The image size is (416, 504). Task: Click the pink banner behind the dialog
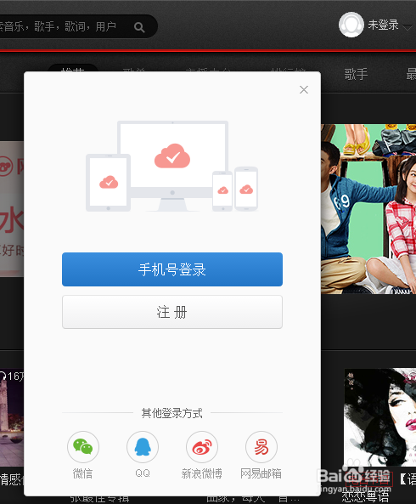[12, 209]
